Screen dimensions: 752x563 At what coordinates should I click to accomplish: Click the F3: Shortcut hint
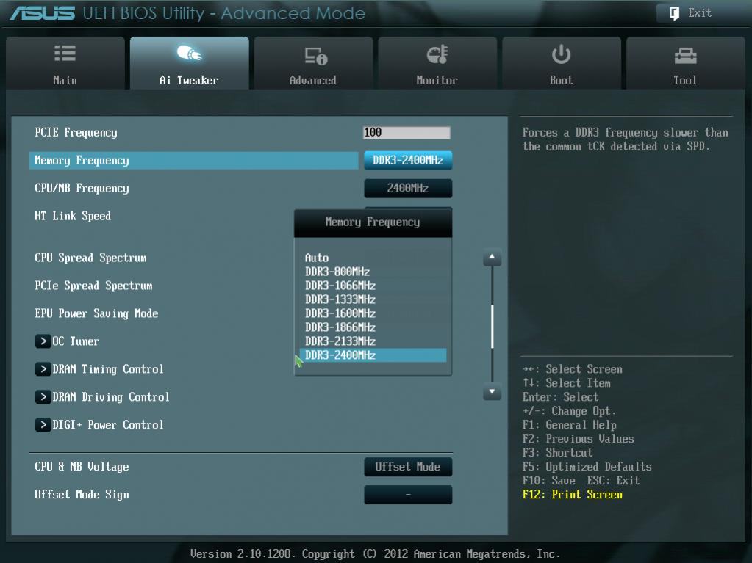(x=557, y=453)
